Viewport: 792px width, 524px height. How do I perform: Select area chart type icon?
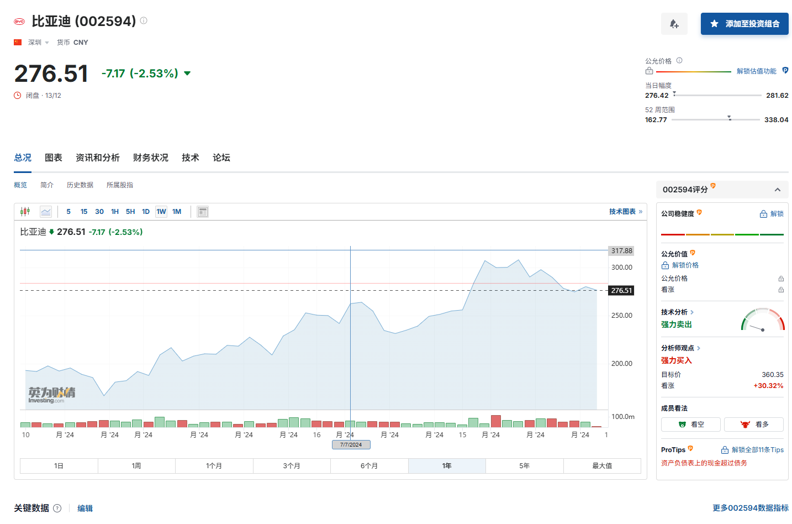(x=46, y=212)
